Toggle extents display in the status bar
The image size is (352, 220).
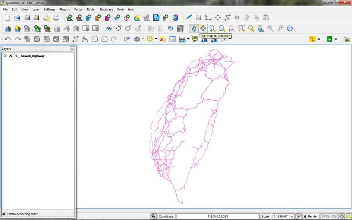coord(154,216)
